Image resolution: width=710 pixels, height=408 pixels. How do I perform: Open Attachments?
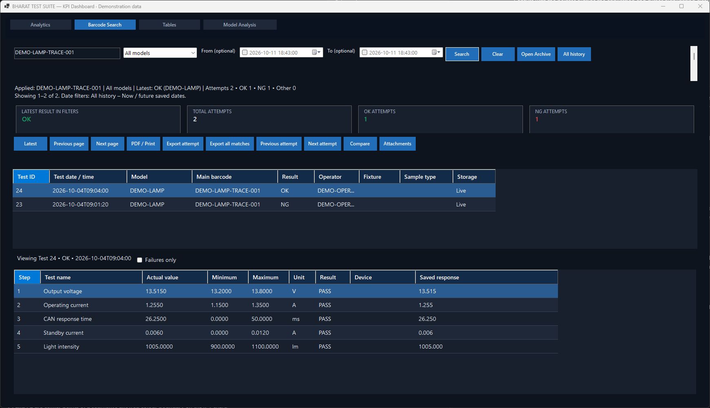[397, 144]
